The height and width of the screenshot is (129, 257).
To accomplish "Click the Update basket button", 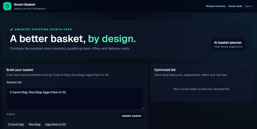I will coord(131,116).
